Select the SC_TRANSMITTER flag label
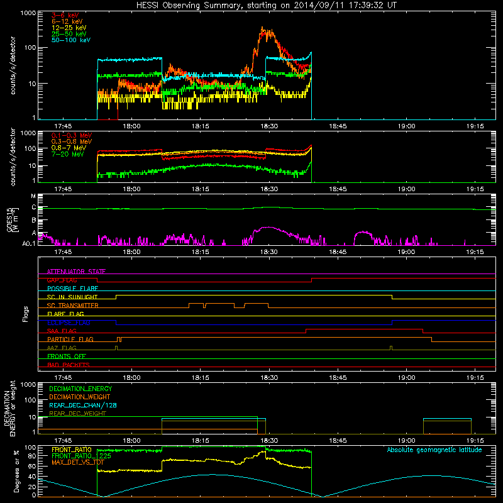 click(73, 306)
